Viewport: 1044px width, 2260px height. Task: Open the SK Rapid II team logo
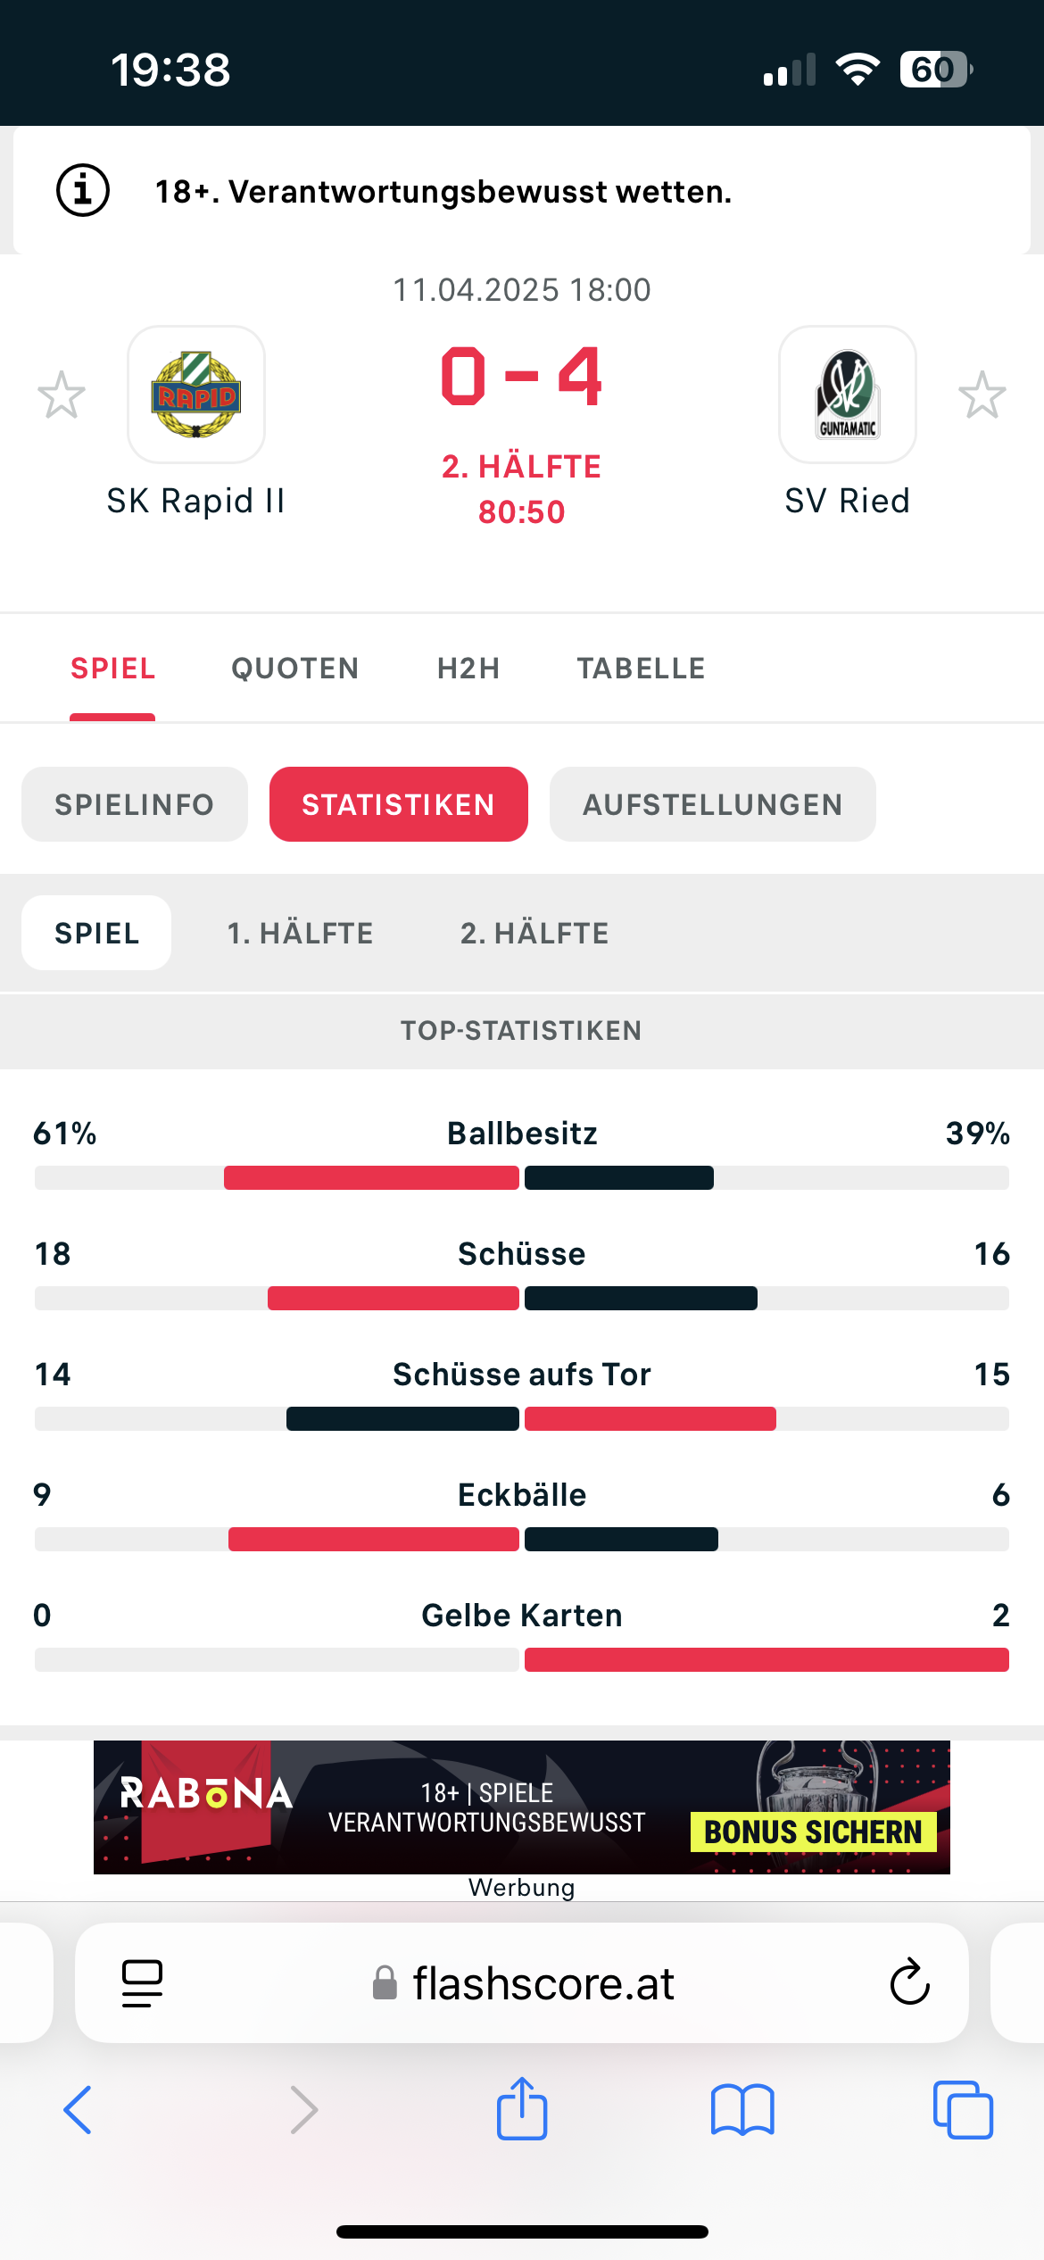coord(196,395)
